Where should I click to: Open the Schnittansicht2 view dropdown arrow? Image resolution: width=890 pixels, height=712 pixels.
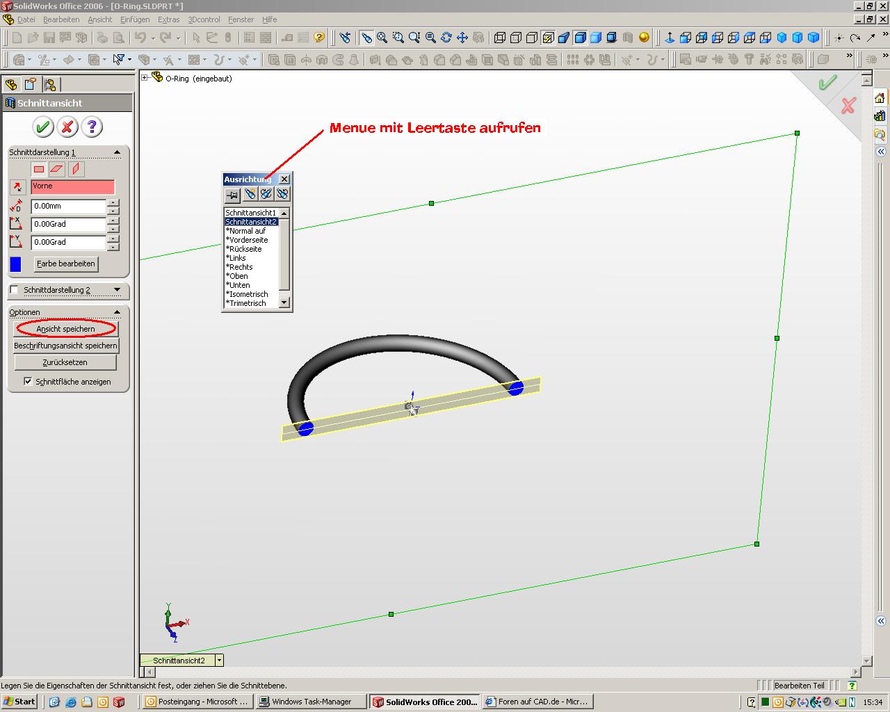219,661
